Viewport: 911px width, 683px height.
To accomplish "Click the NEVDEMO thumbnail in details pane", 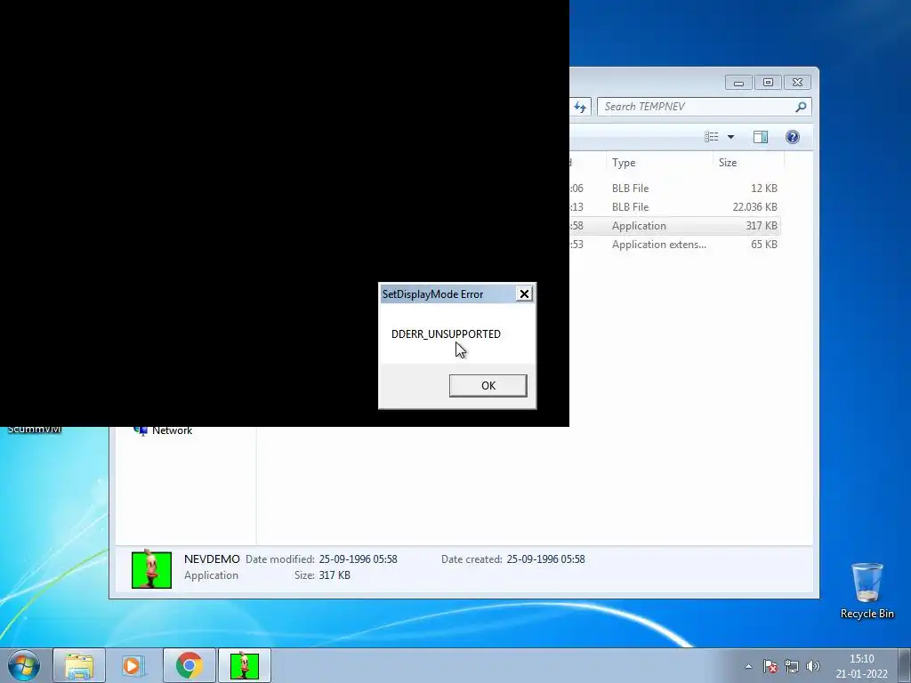I will [x=151, y=570].
